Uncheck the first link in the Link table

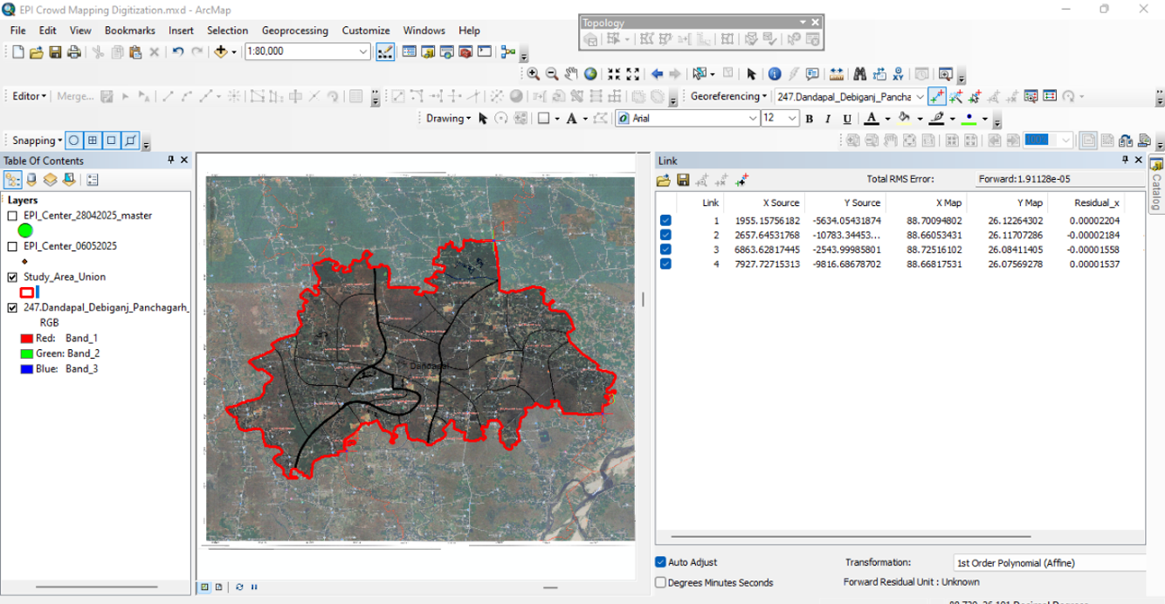(666, 220)
